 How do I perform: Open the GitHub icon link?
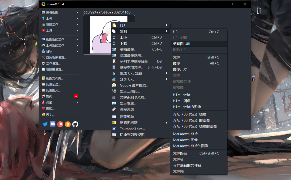75,124
